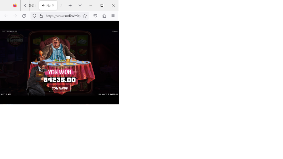
Task: Open a new tab with the plus button
Action: click(x=70, y=6)
